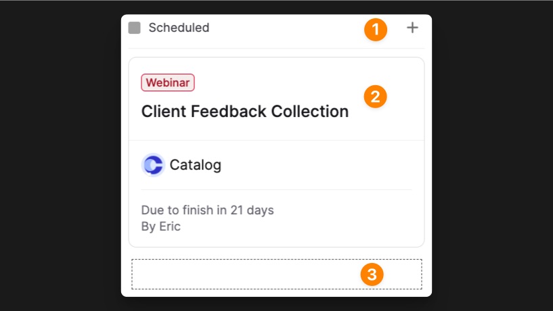Click the divider line below Scheduled header

coord(276,48)
